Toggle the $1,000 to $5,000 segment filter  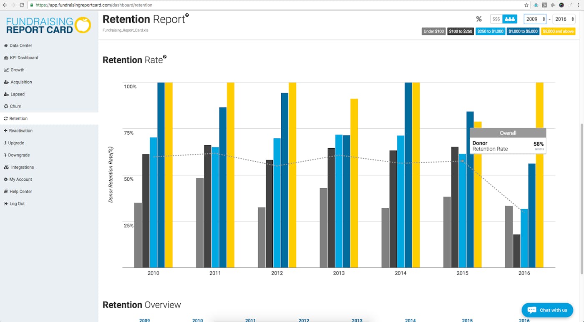pyautogui.click(x=523, y=31)
